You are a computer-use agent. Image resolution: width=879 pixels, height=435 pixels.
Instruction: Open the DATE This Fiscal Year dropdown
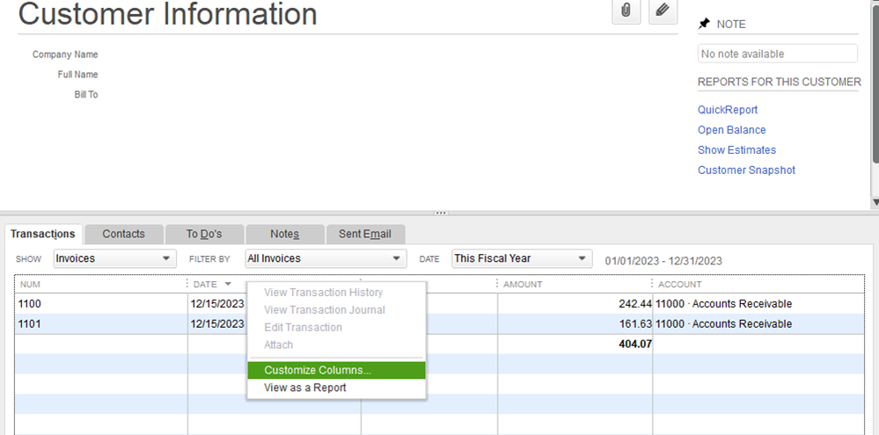coord(522,258)
